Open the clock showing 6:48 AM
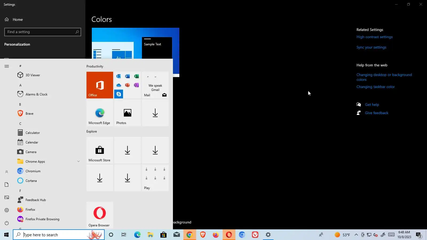The width and height of the screenshot is (427, 240). tap(404, 235)
